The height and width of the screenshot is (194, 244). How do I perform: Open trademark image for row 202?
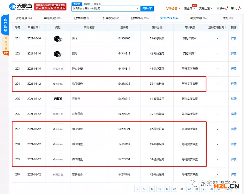[x=58, y=54]
